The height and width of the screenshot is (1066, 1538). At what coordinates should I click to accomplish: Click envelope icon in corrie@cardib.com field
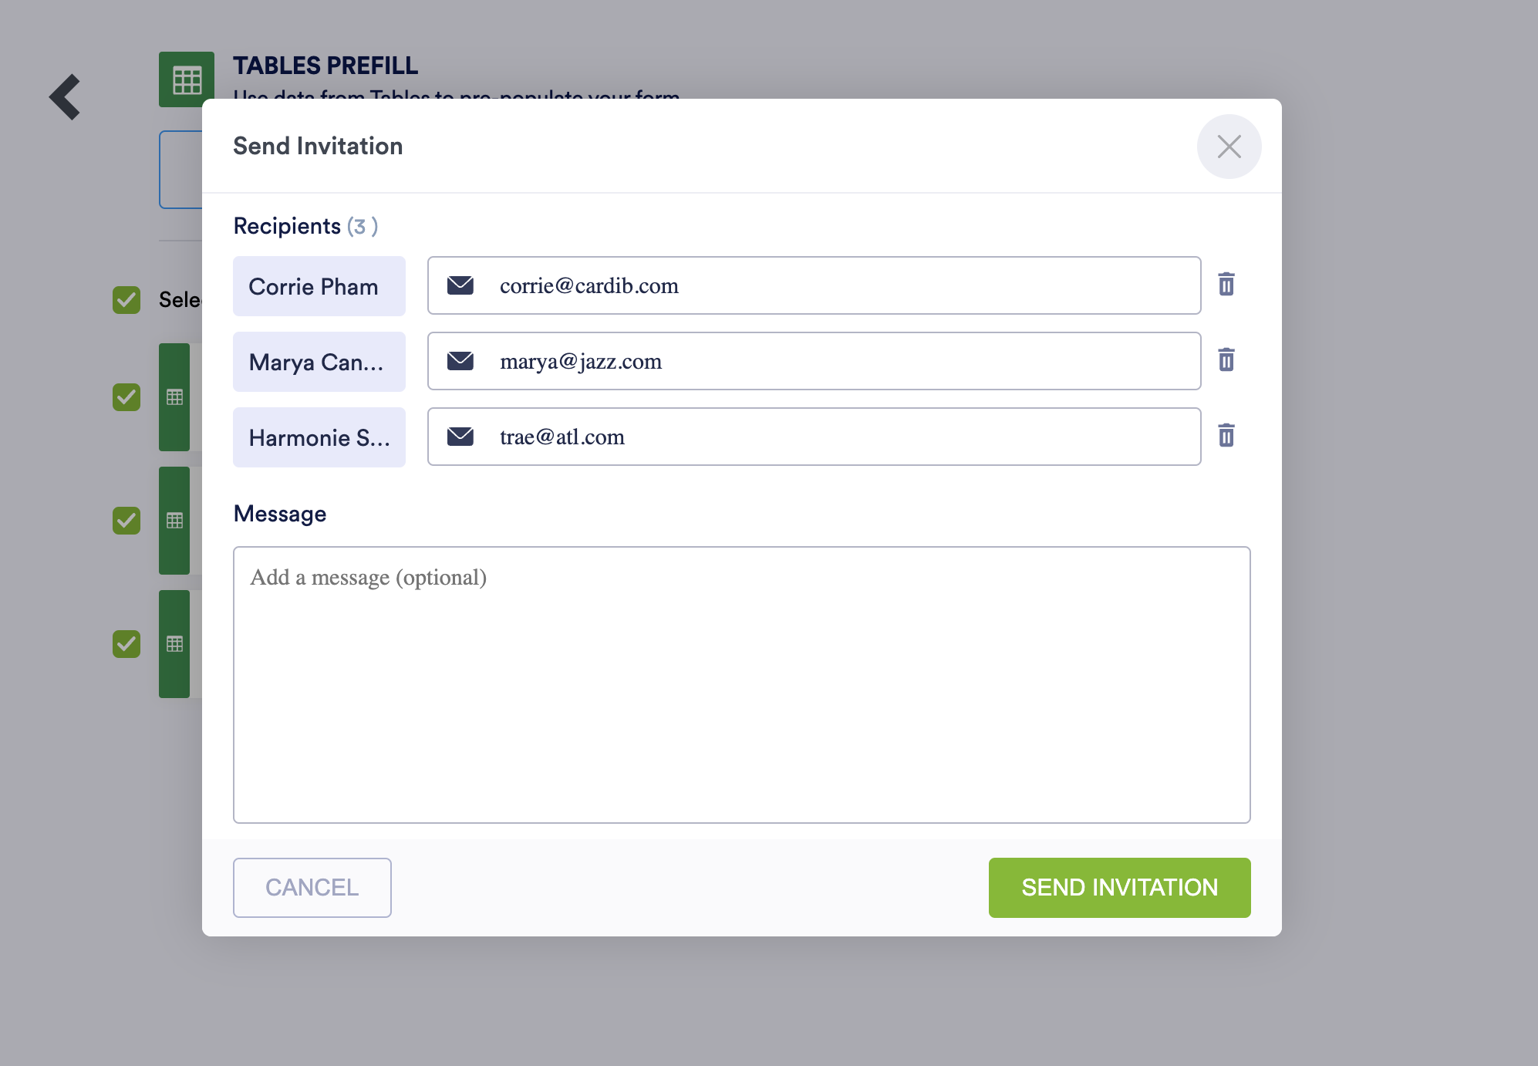460,285
